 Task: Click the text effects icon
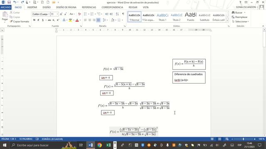tap(64, 20)
